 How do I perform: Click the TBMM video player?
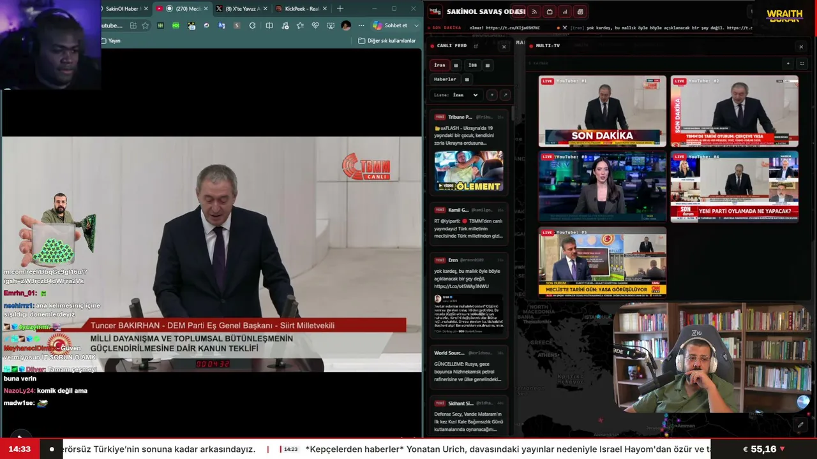(212, 254)
